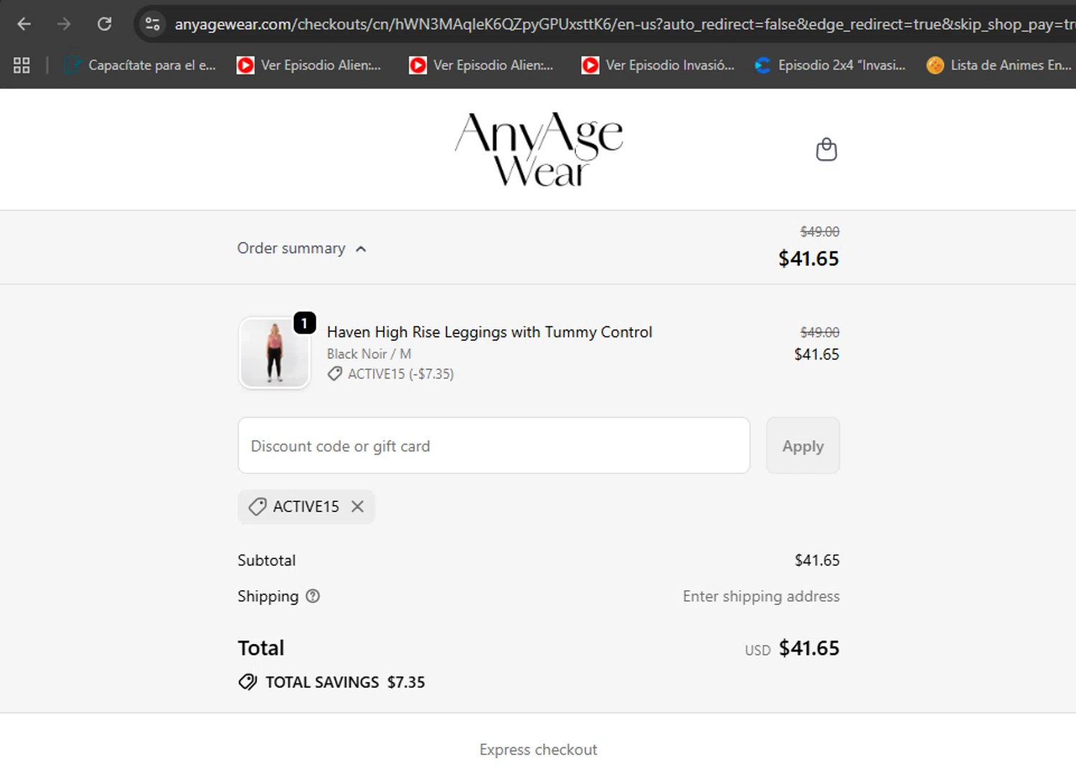
Task: Open first 'Ver Episodio Alien:...' bookmark
Action: point(309,65)
